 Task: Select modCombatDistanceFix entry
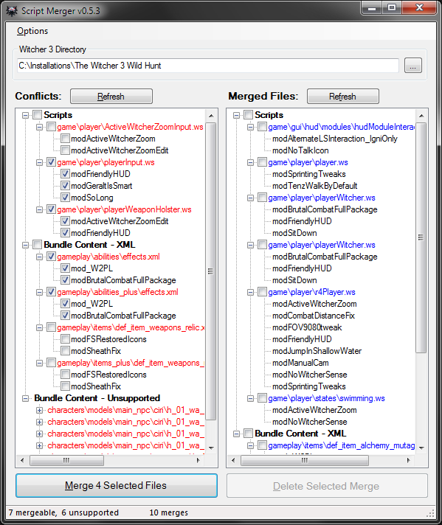pyautogui.click(x=314, y=316)
